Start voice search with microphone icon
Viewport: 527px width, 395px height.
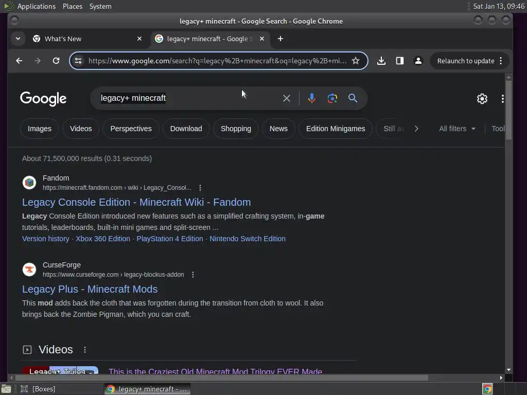pyautogui.click(x=311, y=98)
